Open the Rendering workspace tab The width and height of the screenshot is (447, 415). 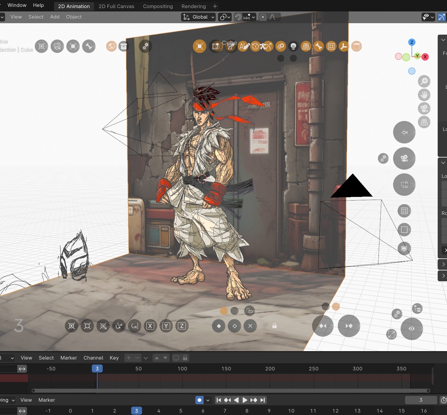coord(194,6)
